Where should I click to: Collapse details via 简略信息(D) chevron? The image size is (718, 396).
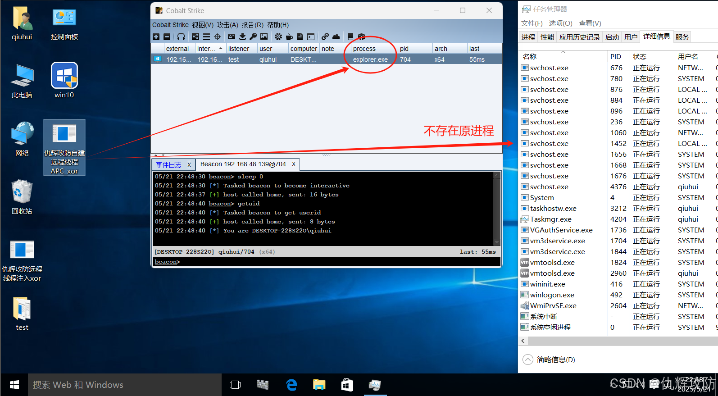(528, 360)
